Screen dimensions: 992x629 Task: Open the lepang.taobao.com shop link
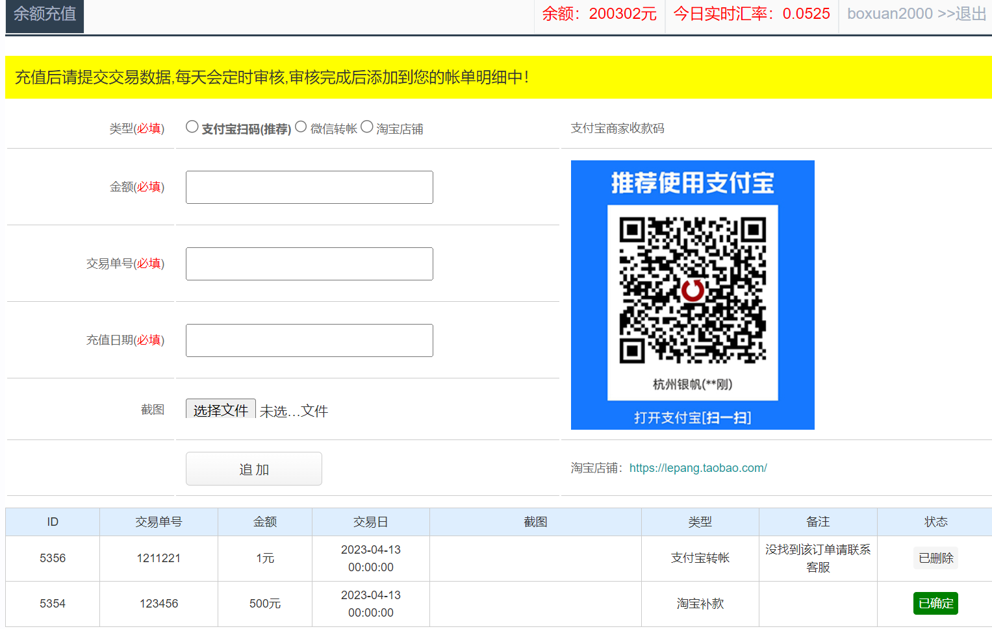(x=698, y=468)
